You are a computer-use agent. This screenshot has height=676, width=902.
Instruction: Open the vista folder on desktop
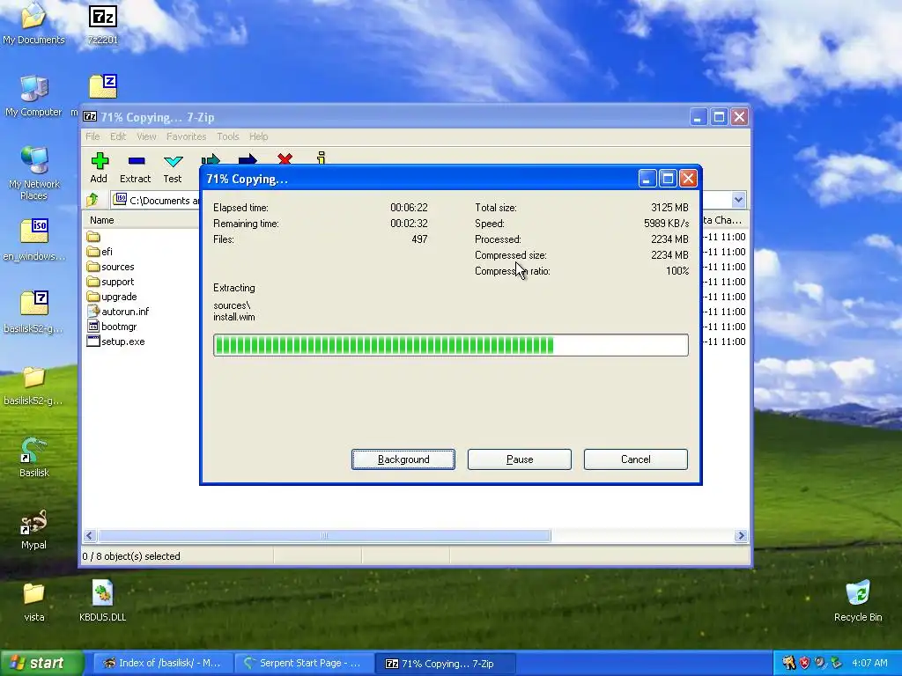(34, 602)
